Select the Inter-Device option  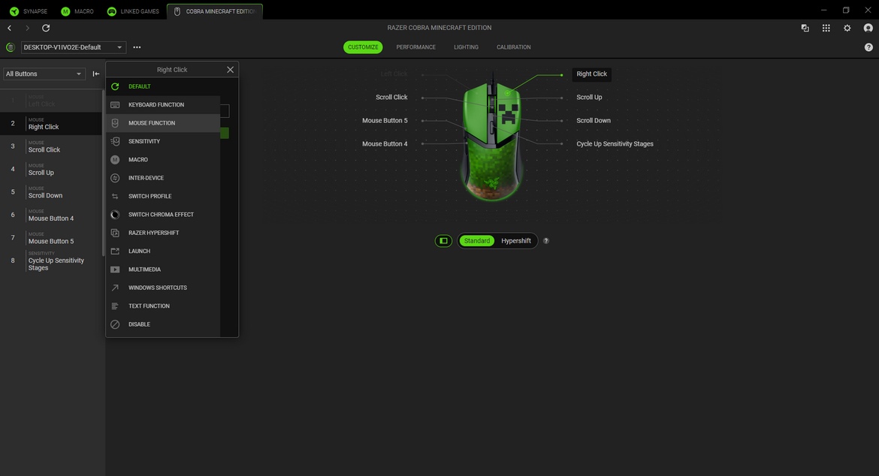coord(162,178)
